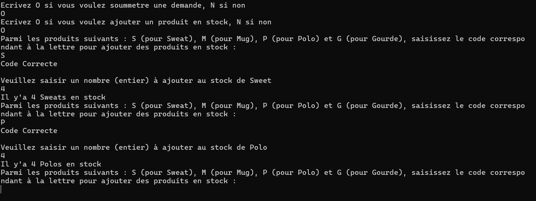Click the 'O' answer to the demande question
This screenshot has width=536, height=201.
pos(3,14)
